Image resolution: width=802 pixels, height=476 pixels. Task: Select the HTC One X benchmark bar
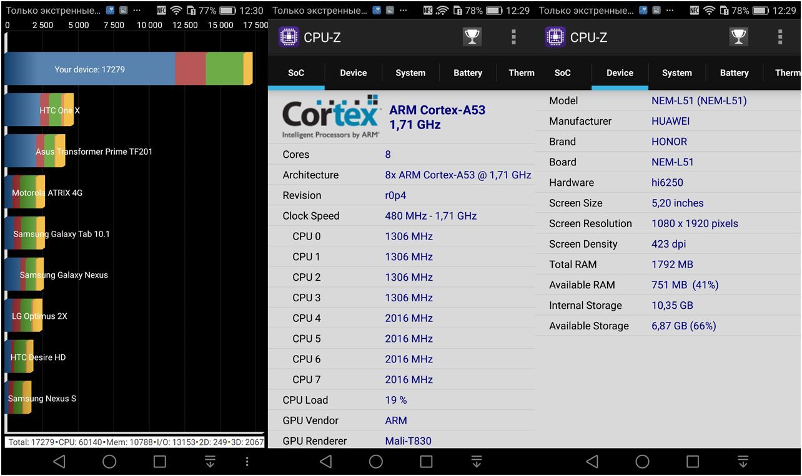(39, 110)
